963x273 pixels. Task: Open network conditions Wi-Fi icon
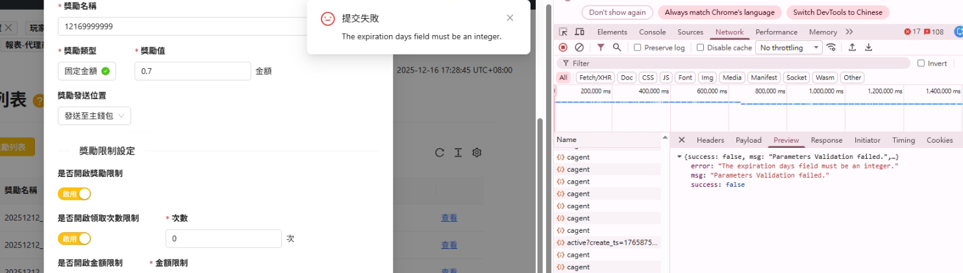point(831,47)
